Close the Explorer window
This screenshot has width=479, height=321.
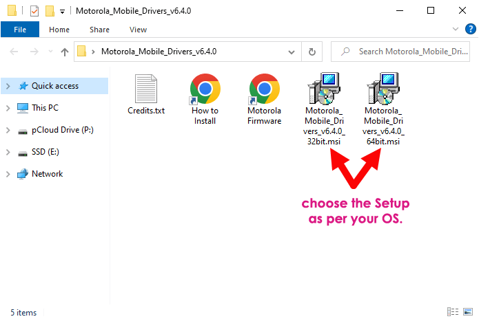coord(462,11)
